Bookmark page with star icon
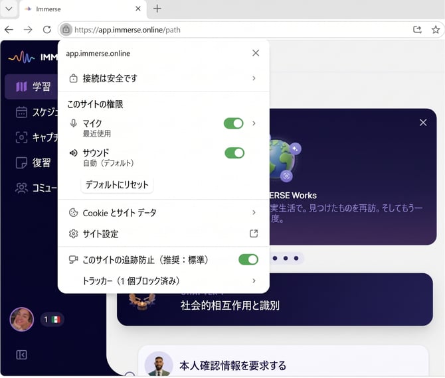The image size is (445, 378). click(x=436, y=29)
